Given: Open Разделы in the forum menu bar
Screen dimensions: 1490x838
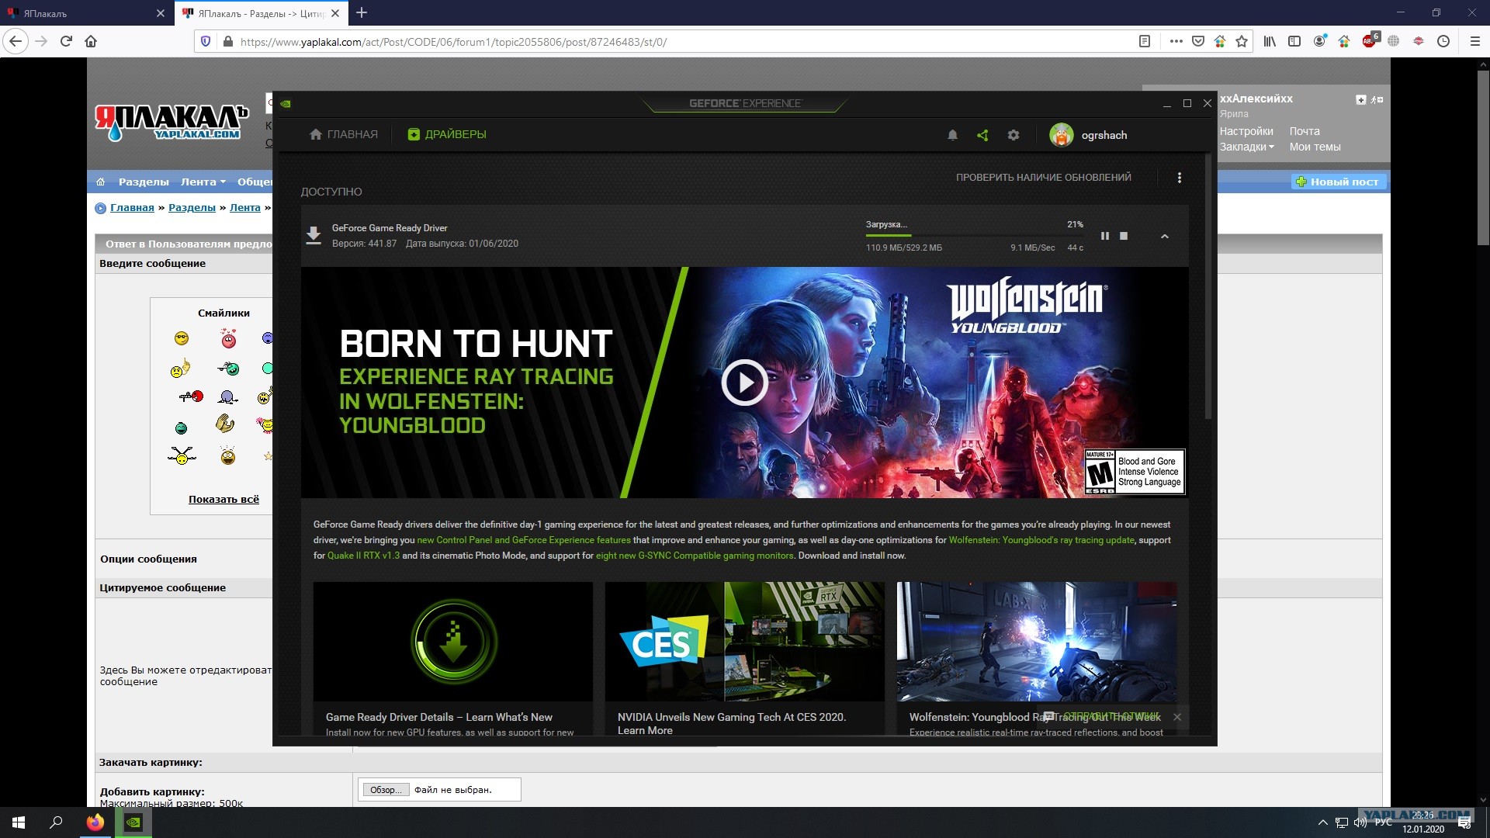Looking at the screenshot, I should point(144,182).
